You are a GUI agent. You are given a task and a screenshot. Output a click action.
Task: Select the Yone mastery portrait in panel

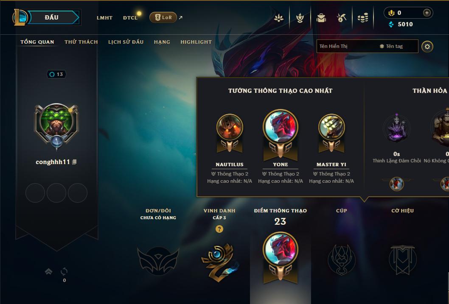(281, 127)
